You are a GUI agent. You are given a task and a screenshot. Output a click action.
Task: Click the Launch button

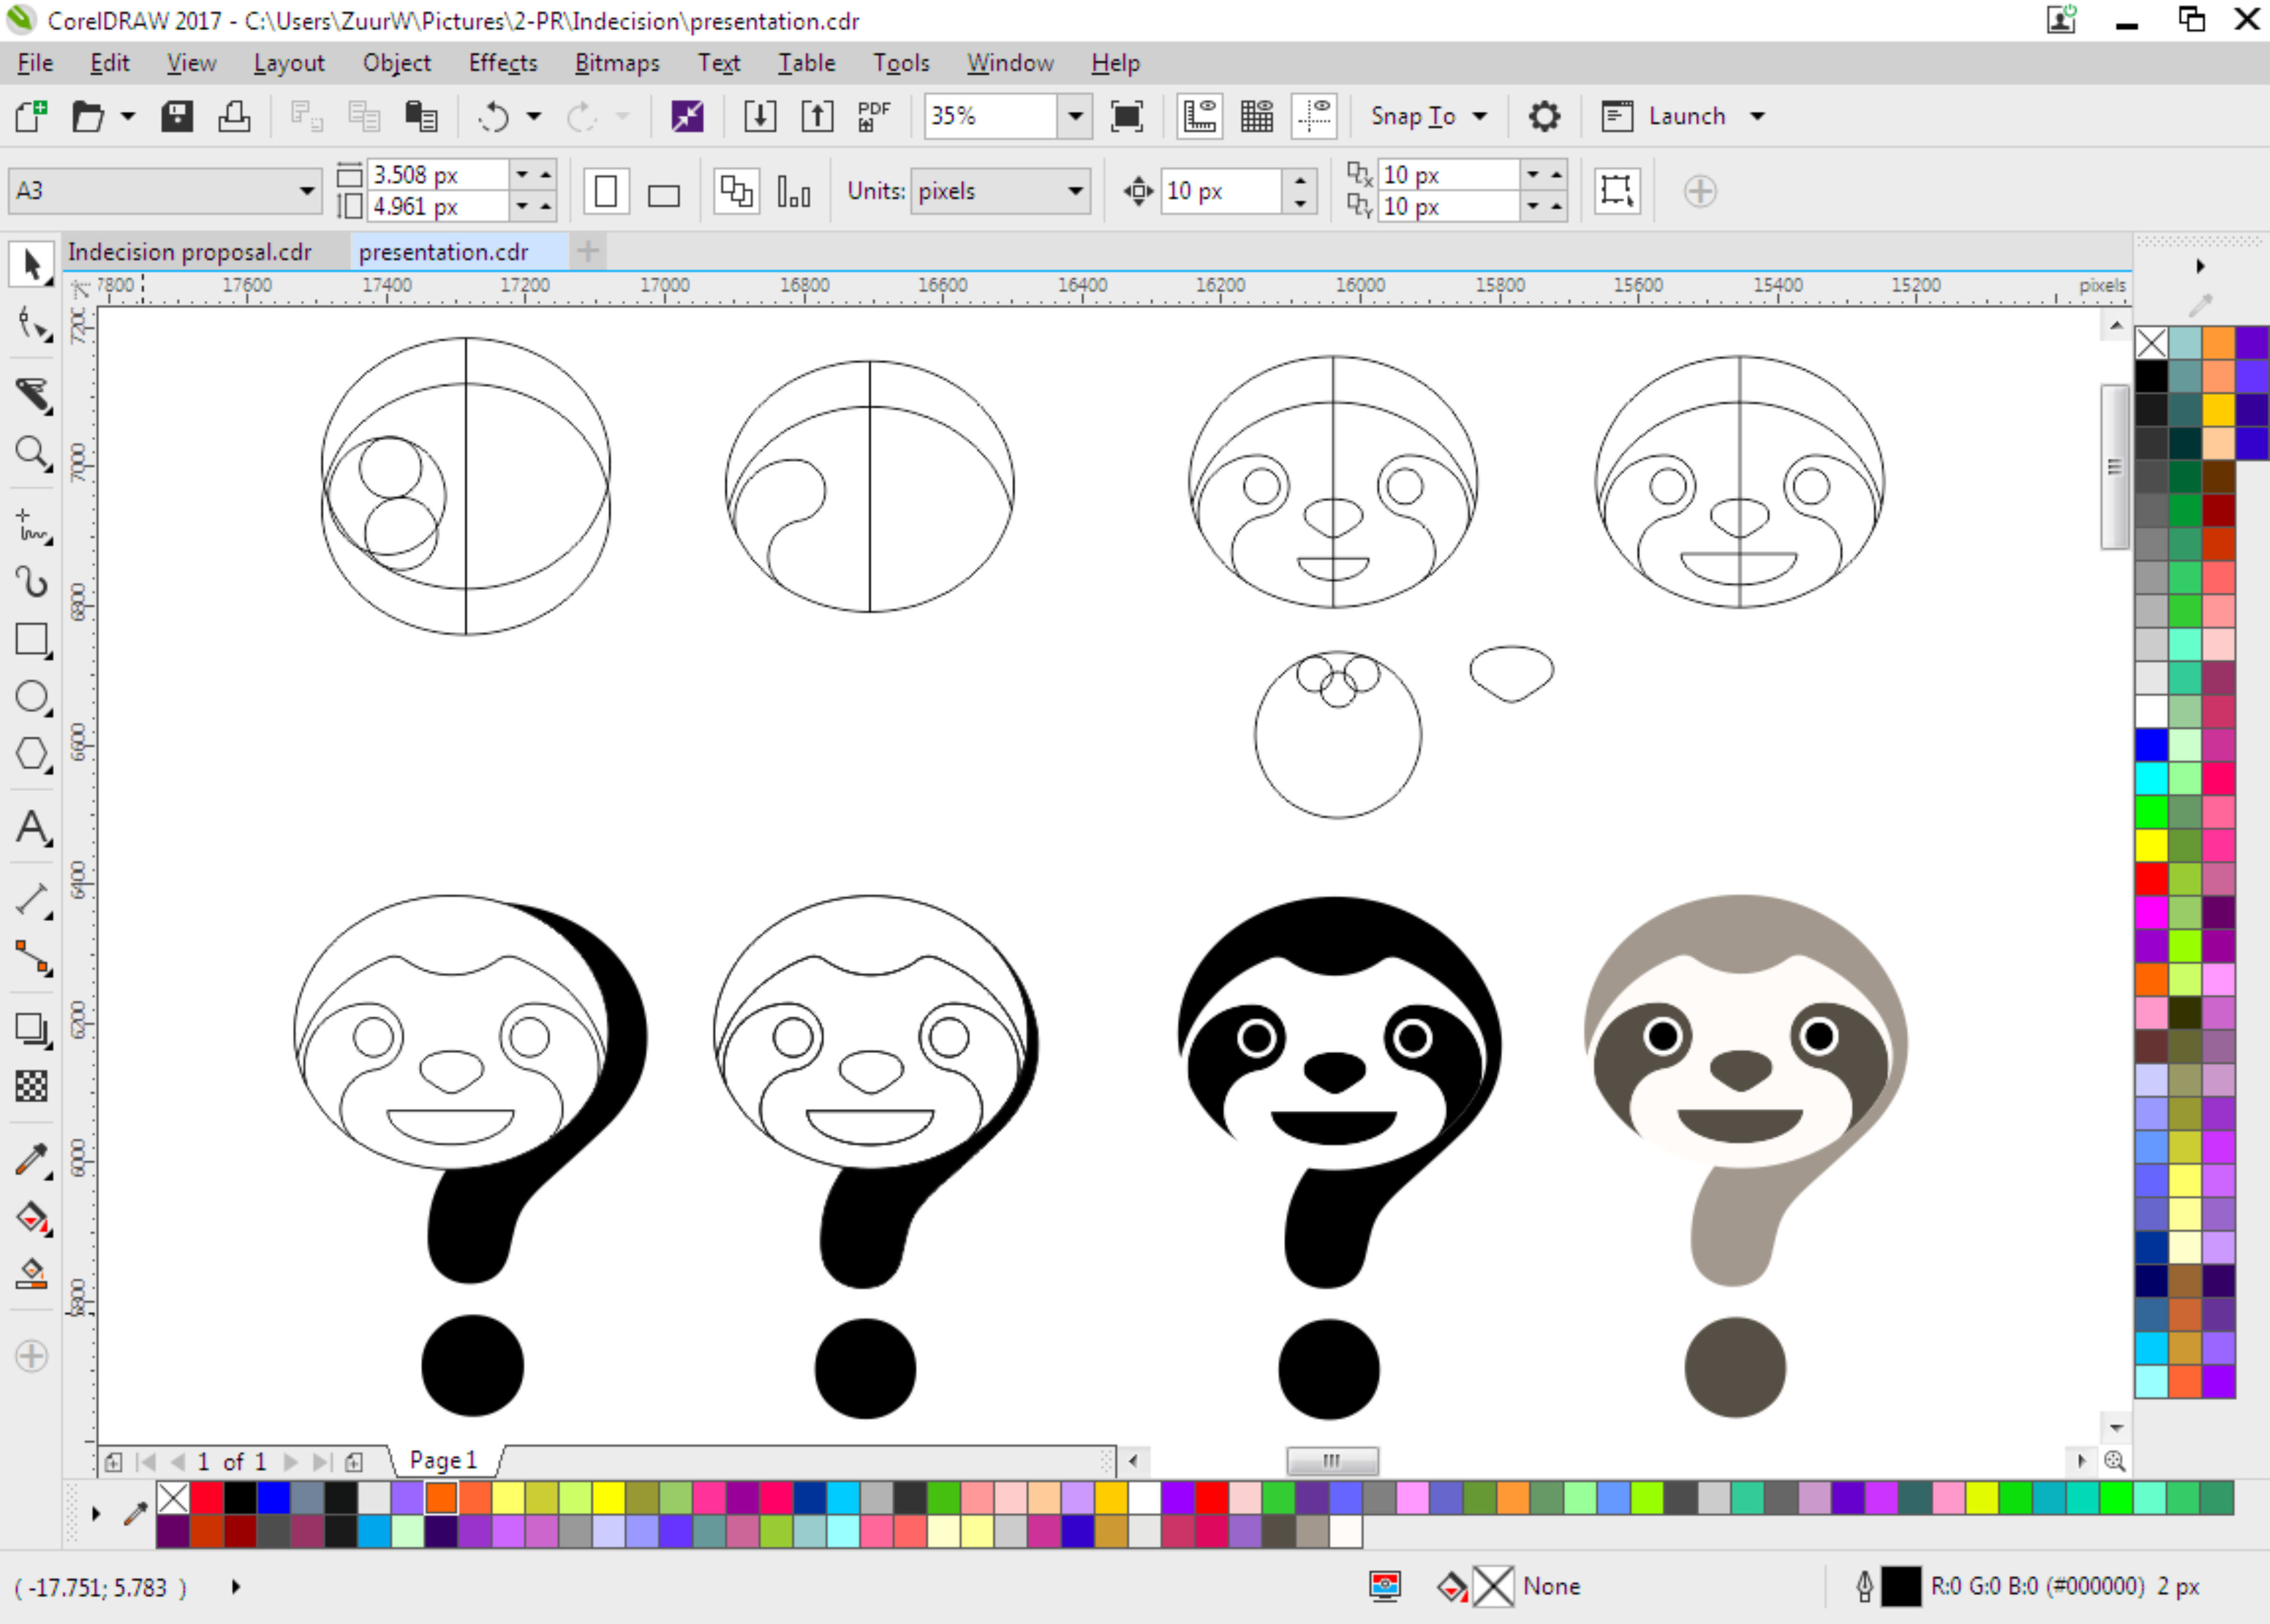coord(1685,116)
